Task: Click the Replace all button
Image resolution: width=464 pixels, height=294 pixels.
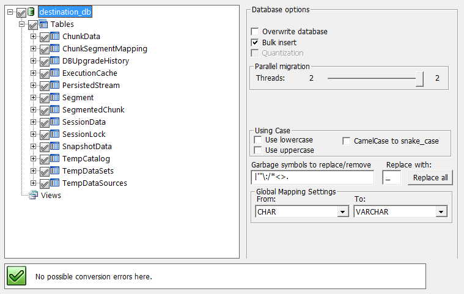Action: point(430,178)
